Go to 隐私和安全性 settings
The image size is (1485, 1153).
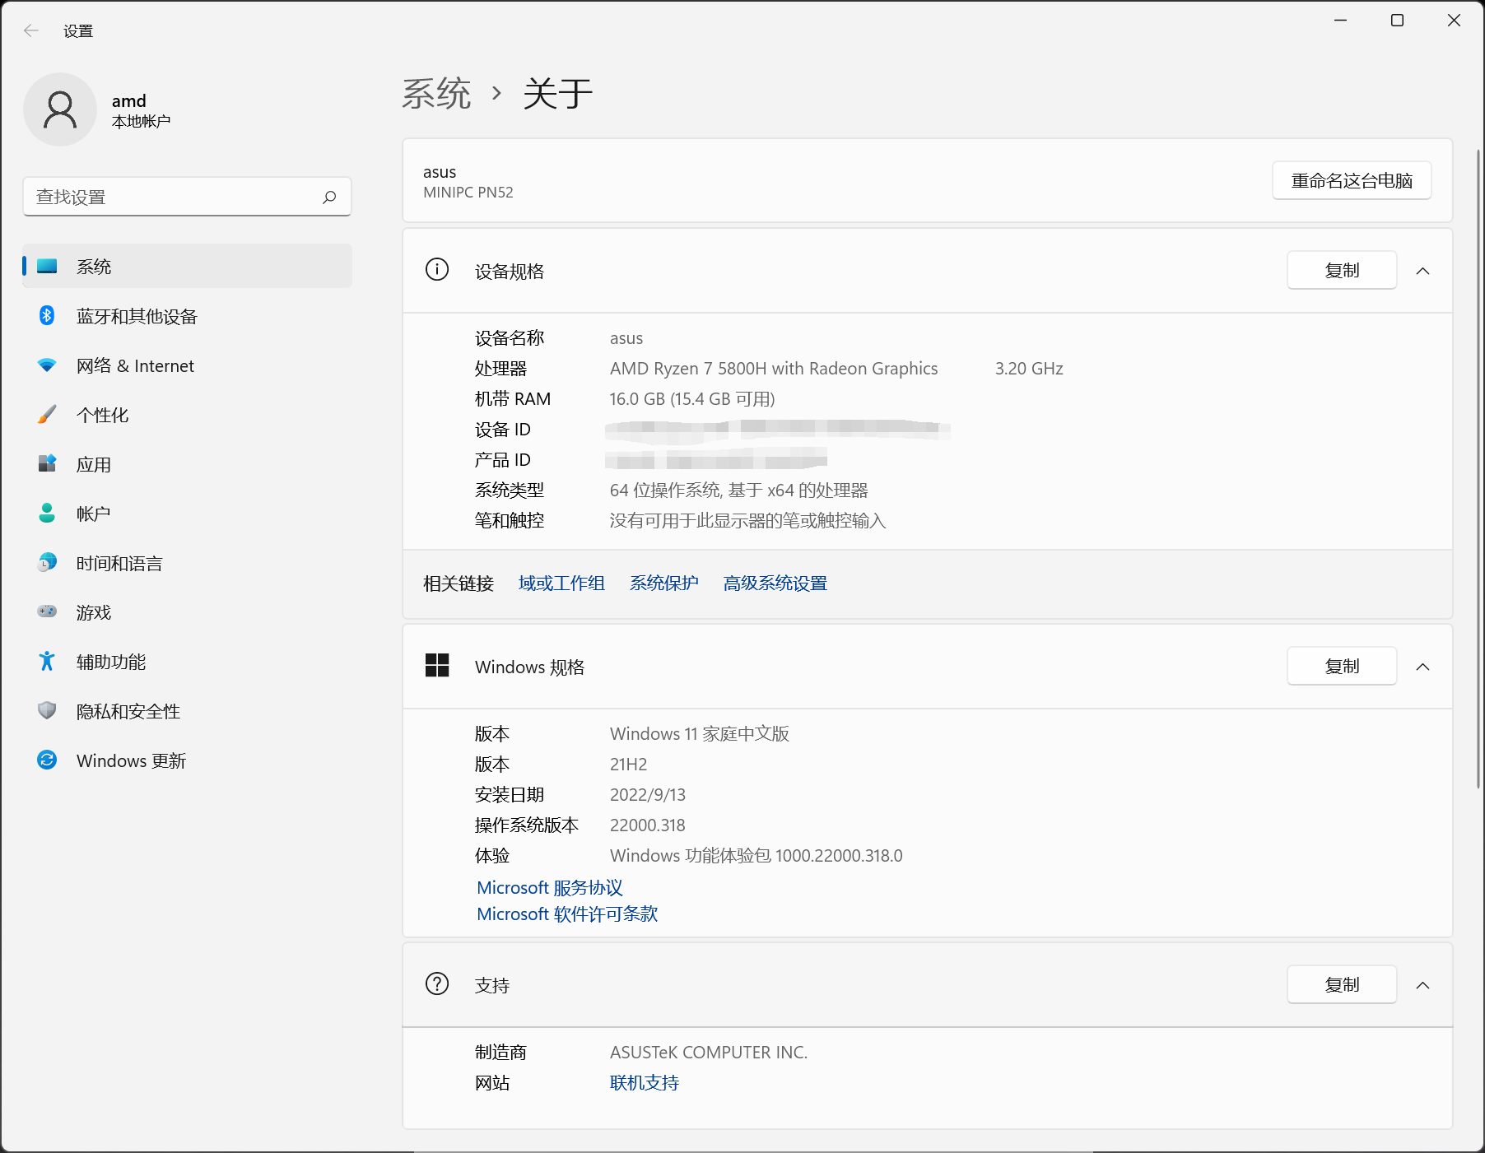point(187,710)
